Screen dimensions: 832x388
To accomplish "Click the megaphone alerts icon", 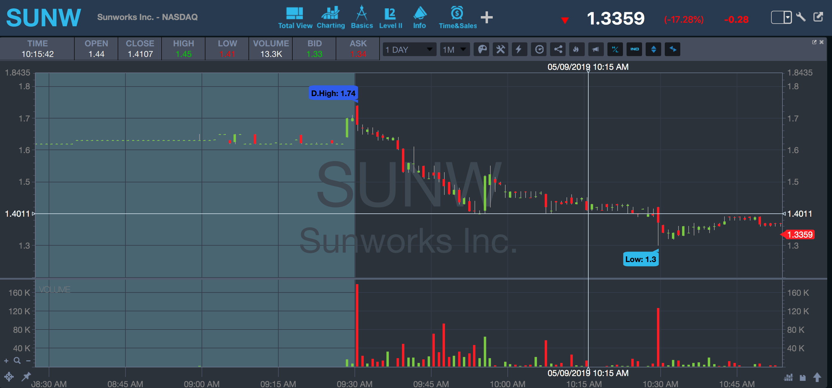I will (x=595, y=49).
